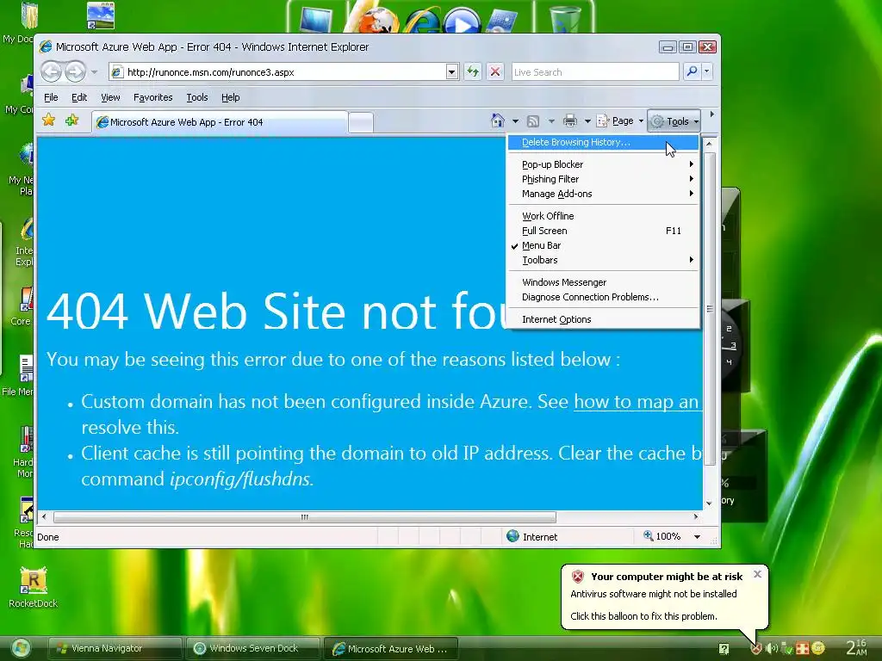The width and height of the screenshot is (882, 661).
Task: Click horizontal scrollbar left arrow
Action: 44,516
